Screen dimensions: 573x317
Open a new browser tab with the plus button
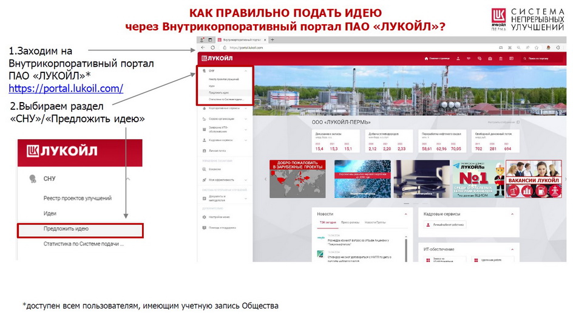tap(273, 39)
